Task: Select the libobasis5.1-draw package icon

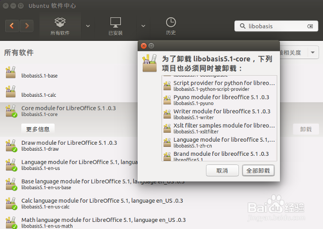Action: pos(11,146)
